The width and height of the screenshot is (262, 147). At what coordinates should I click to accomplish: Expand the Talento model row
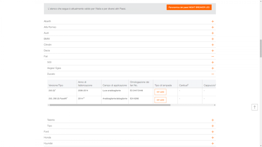213,120
